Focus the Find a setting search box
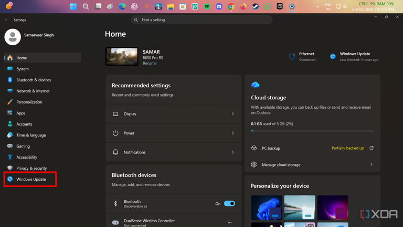403x227 pixels. tap(201, 20)
